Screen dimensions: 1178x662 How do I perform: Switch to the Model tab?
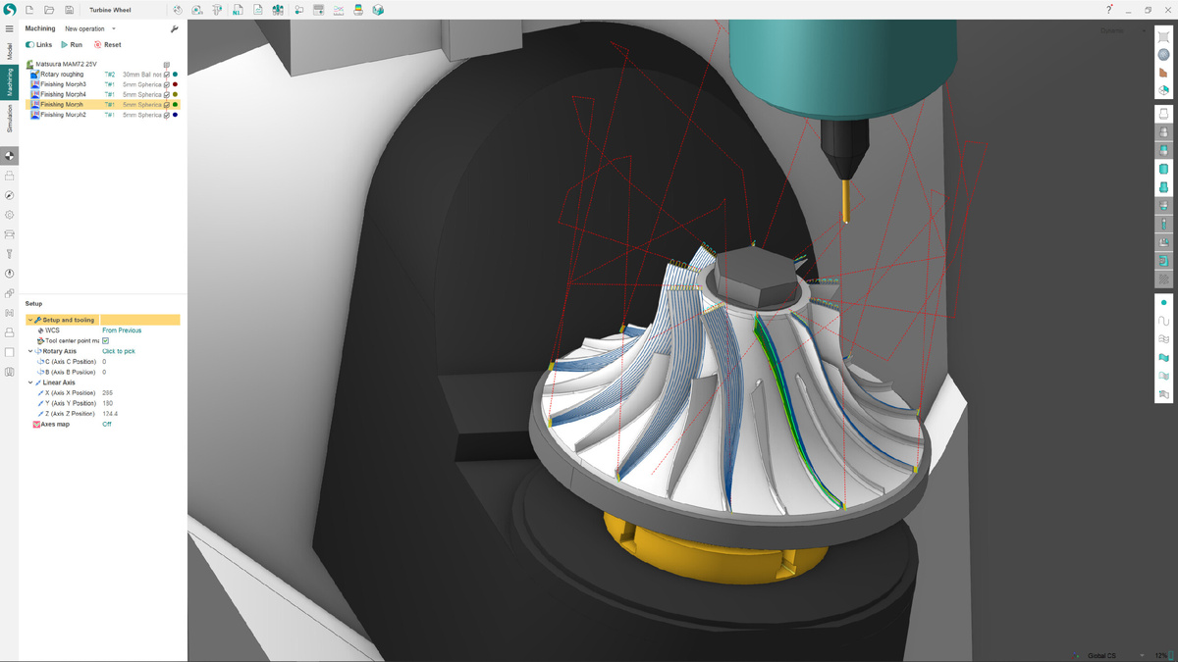tap(9, 51)
